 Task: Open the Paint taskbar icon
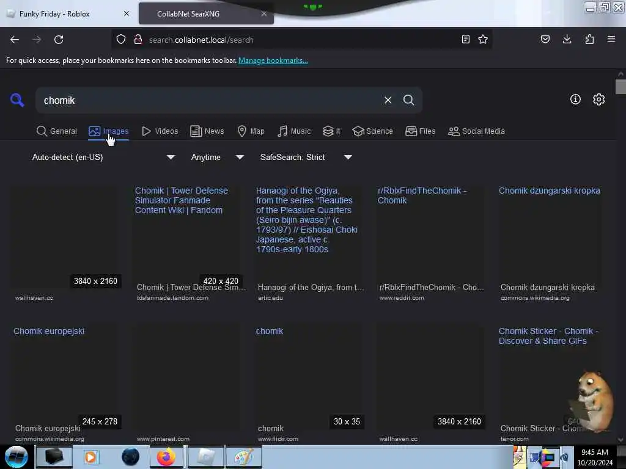[x=243, y=457]
